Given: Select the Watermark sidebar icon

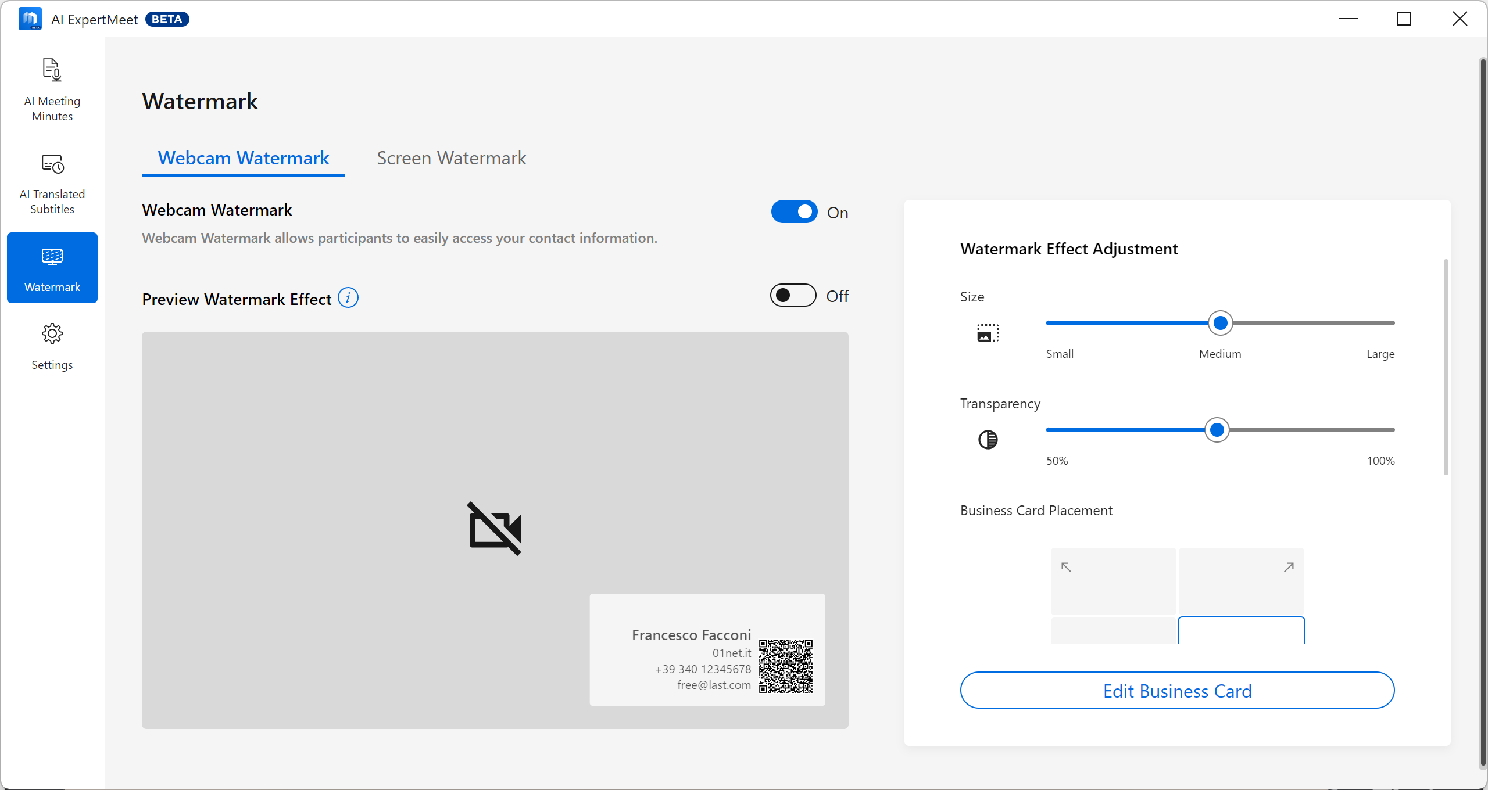Looking at the screenshot, I should coord(52,257).
